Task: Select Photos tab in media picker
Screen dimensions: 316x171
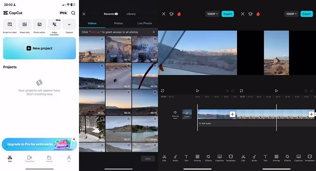Action: 118,23
